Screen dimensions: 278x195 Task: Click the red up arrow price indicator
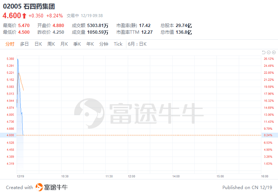pos(24,16)
